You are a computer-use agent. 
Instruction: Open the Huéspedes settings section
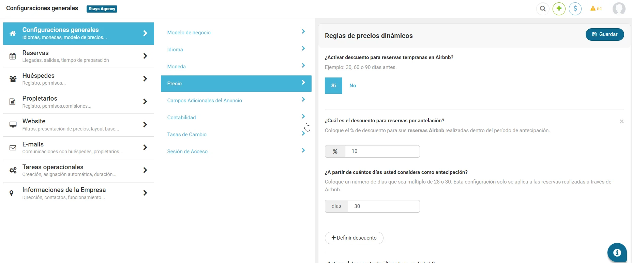(x=78, y=79)
